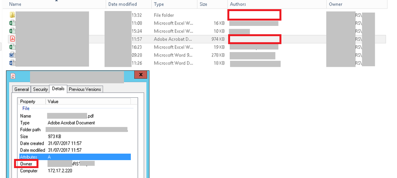Select the folder icon in the 13:32 row
The image size is (397, 178).
12,15
